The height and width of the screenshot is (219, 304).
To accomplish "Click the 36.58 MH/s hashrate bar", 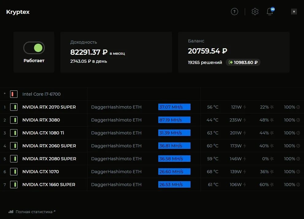I will point(174,159).
